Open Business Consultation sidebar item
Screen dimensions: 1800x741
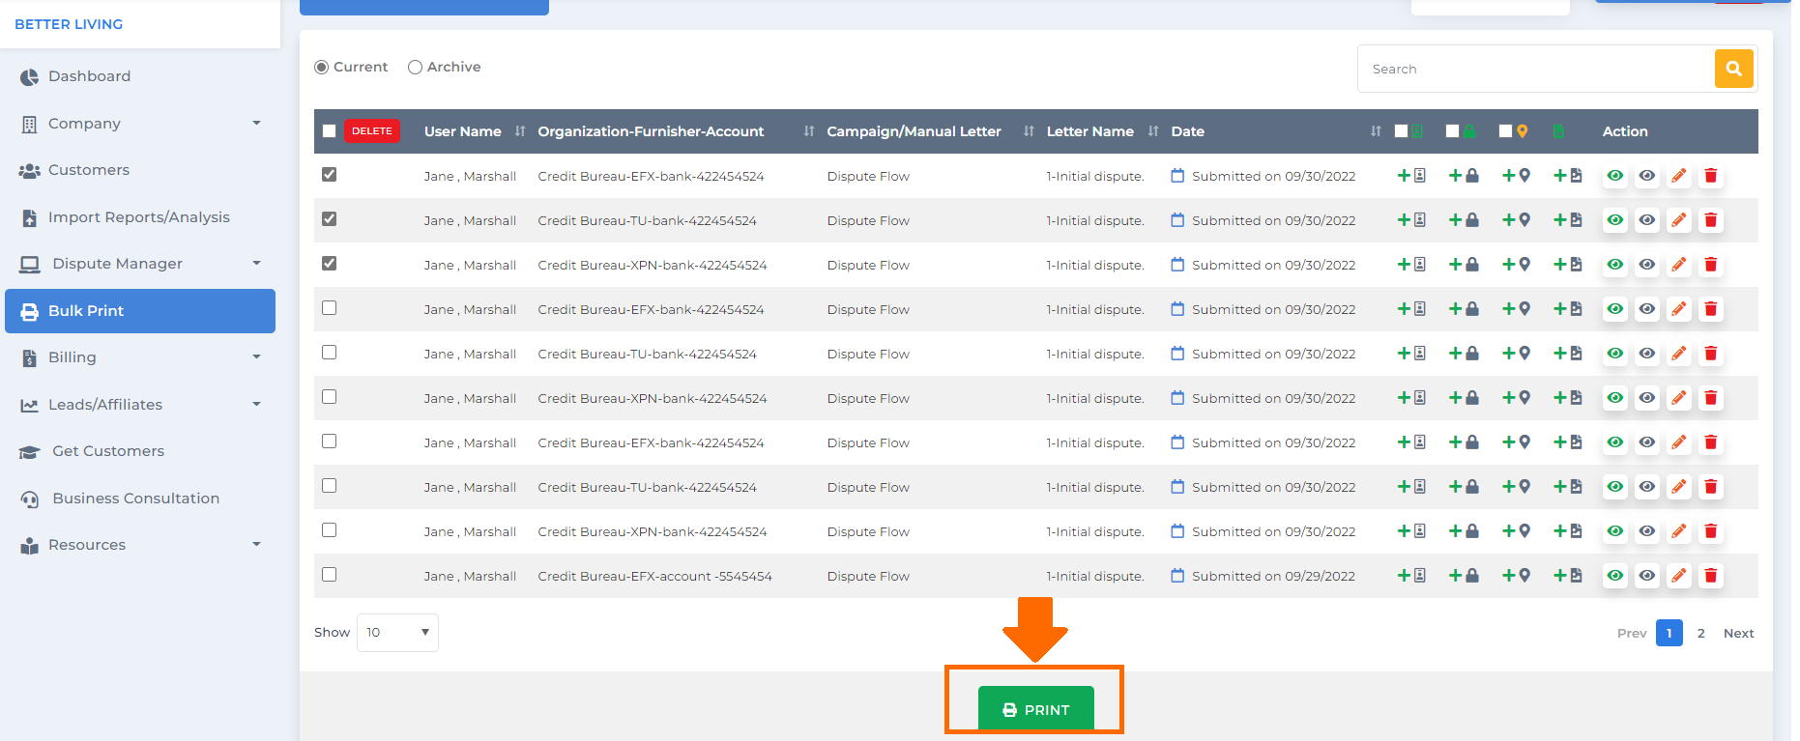click(136, 499)
